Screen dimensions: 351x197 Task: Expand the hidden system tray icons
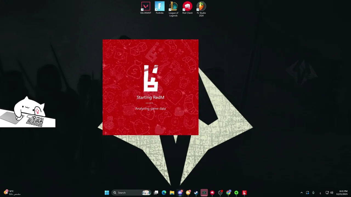click(x=302, y=193)
